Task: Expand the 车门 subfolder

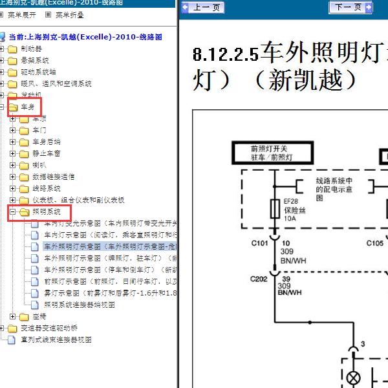Action: click(x=13, y=130)
